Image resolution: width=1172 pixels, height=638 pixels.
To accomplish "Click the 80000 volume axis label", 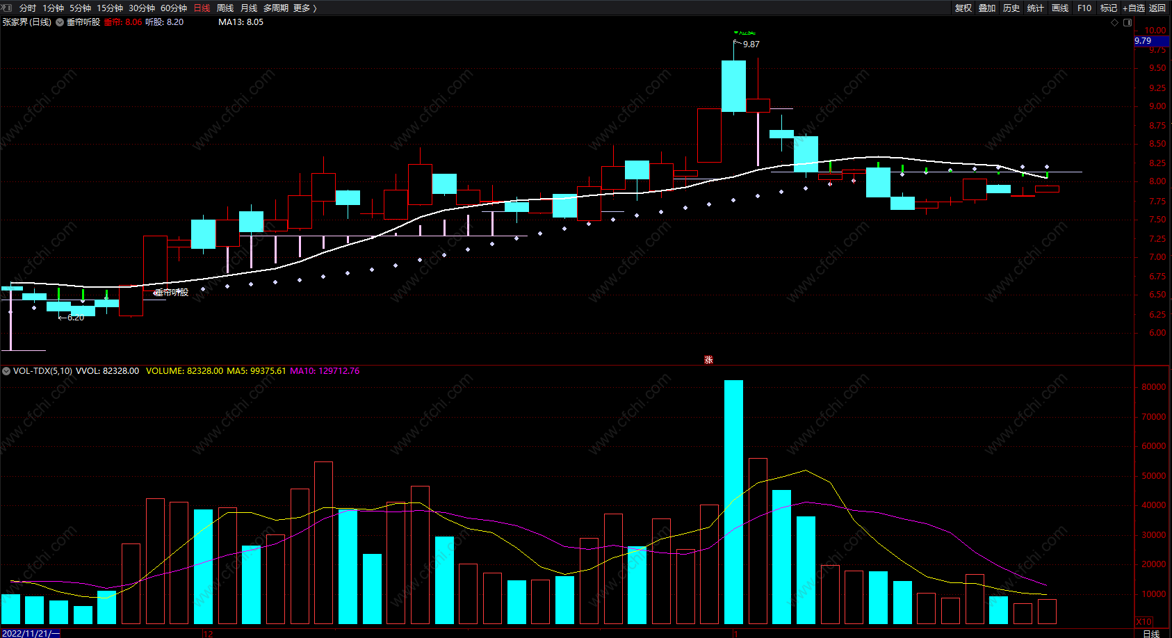I will click(1154, 387).
